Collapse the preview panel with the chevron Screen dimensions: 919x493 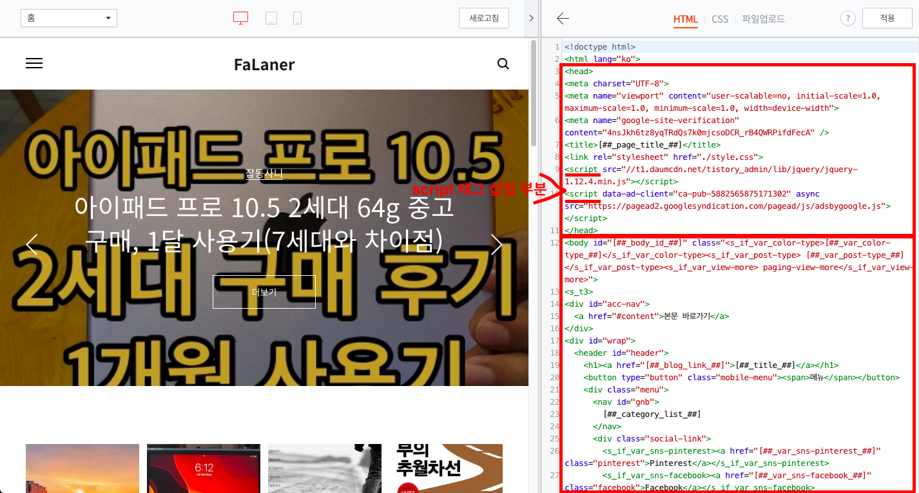pyautogui.click(x=531, y=18)
